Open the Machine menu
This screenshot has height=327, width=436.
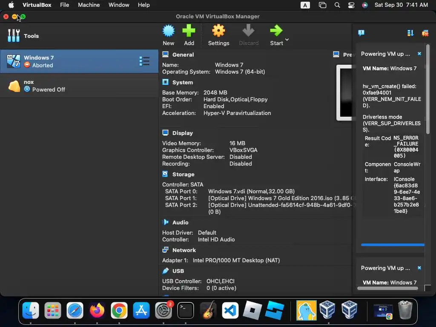point(89,5)
